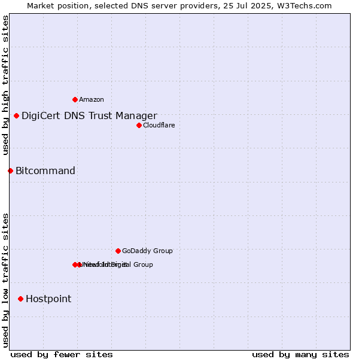Viewport: 359px width, 359px height.
Task: Click "used by low traffic sites" axis label
Action: [x=5, y=281]
